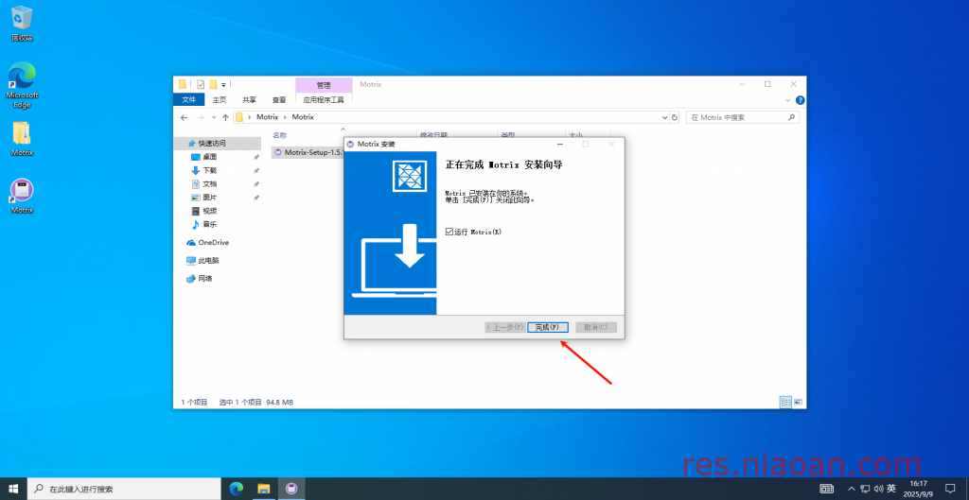Open 音乐 in the navigation pane
The width and height of the screenshot is (969, 500).
coord(209,225)
